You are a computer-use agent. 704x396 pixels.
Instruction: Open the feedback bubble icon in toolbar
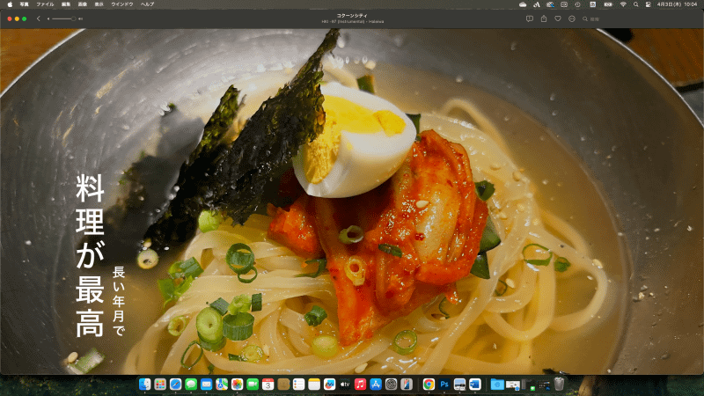(530, 18)
